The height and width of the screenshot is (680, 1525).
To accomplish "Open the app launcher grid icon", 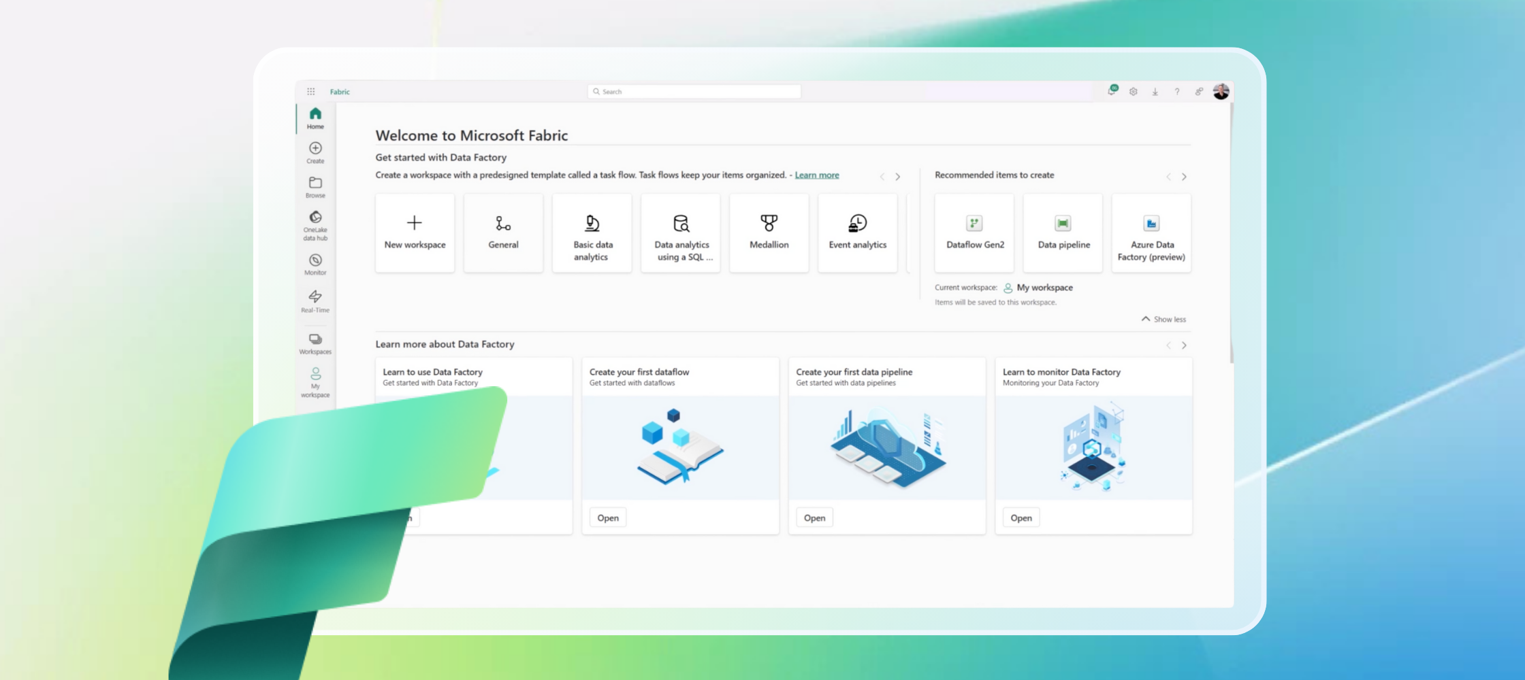I will 310,92.
